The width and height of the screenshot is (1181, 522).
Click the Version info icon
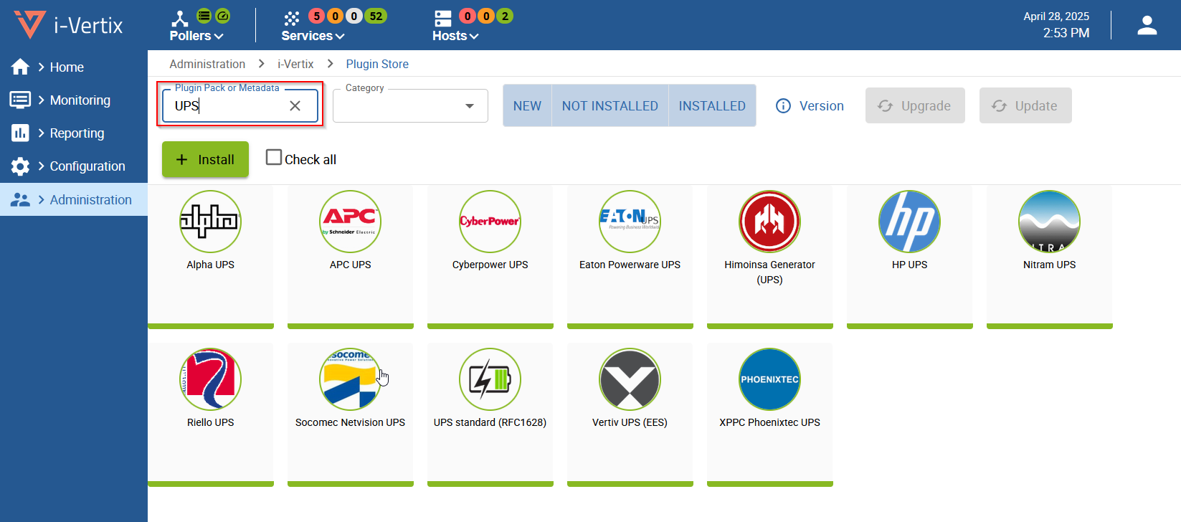pyautogui.click(x=783, y=106)
